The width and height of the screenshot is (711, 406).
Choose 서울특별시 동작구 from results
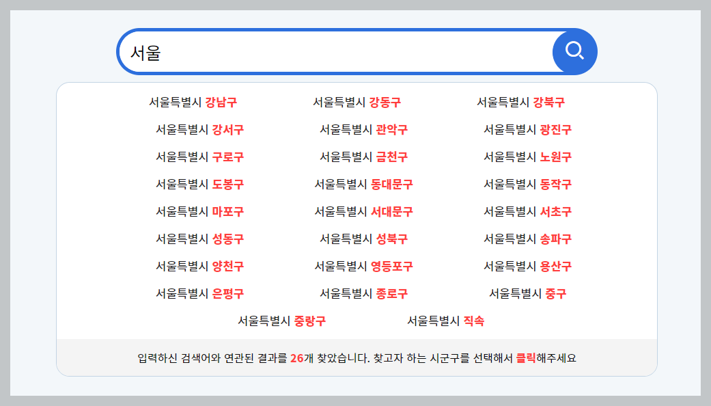point(527,184)
